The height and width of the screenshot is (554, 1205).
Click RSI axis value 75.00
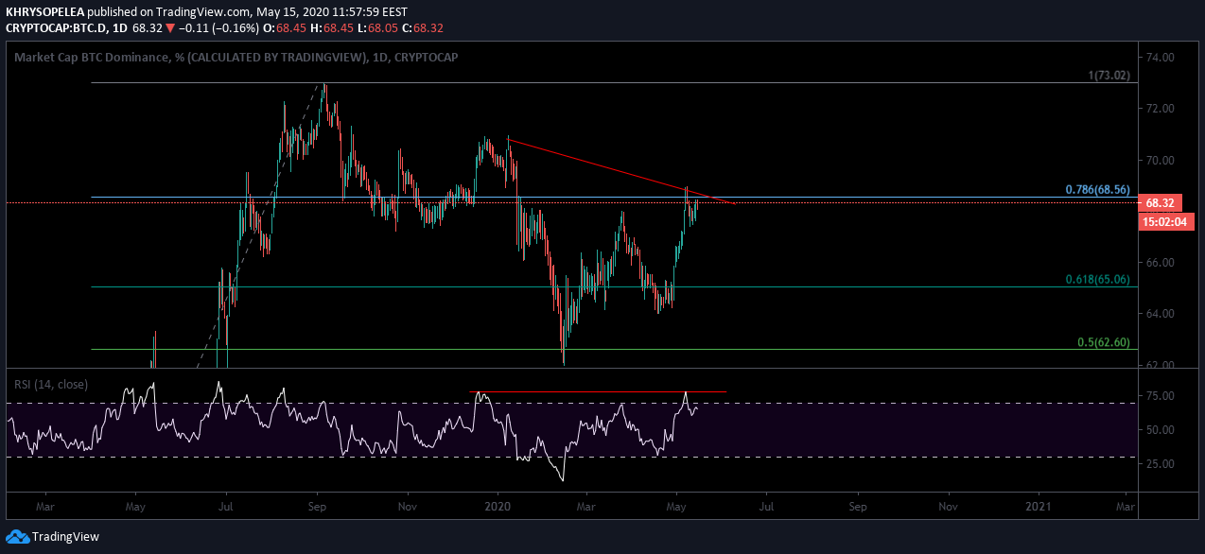(x=1160, y=395)
